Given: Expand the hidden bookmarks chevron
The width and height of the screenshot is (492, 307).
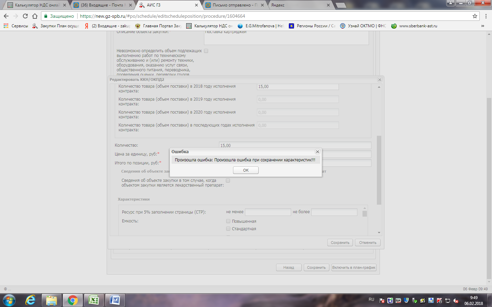Looking at the screenshot, I should coord(482,26).
